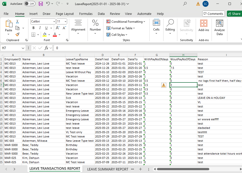Open the Comments pane button
Image resolution: width=242 pixels, height=173 pixels.
tap(213, 14)
